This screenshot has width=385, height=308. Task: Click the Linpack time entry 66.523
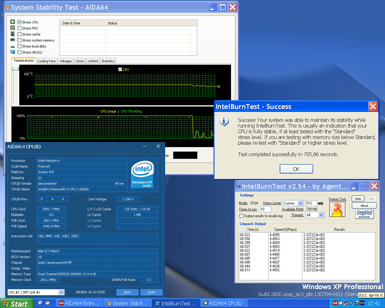pos(245,235)
